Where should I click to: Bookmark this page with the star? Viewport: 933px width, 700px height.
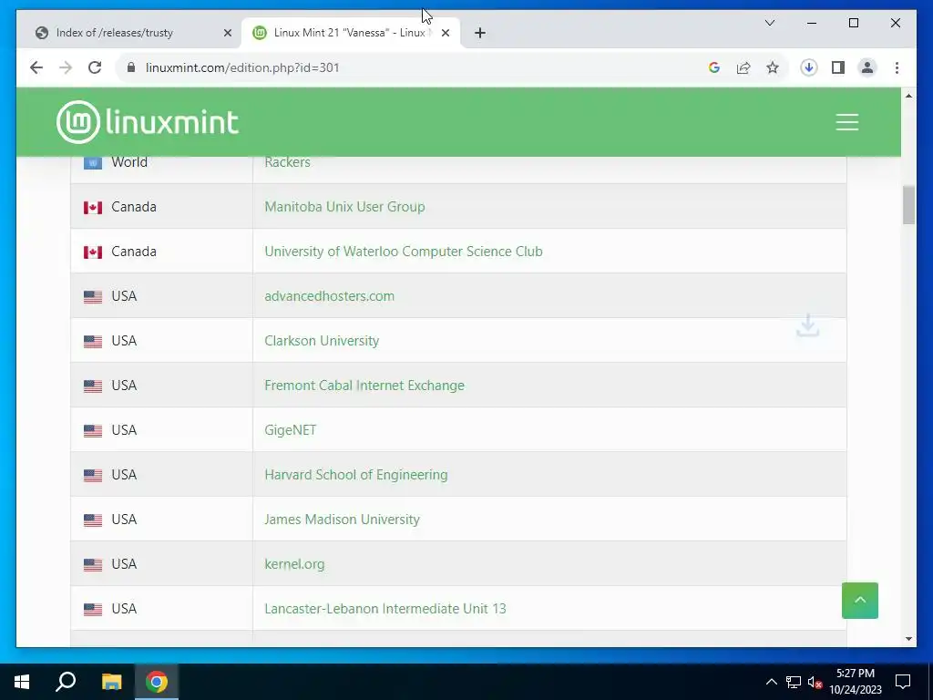[773, 67]
